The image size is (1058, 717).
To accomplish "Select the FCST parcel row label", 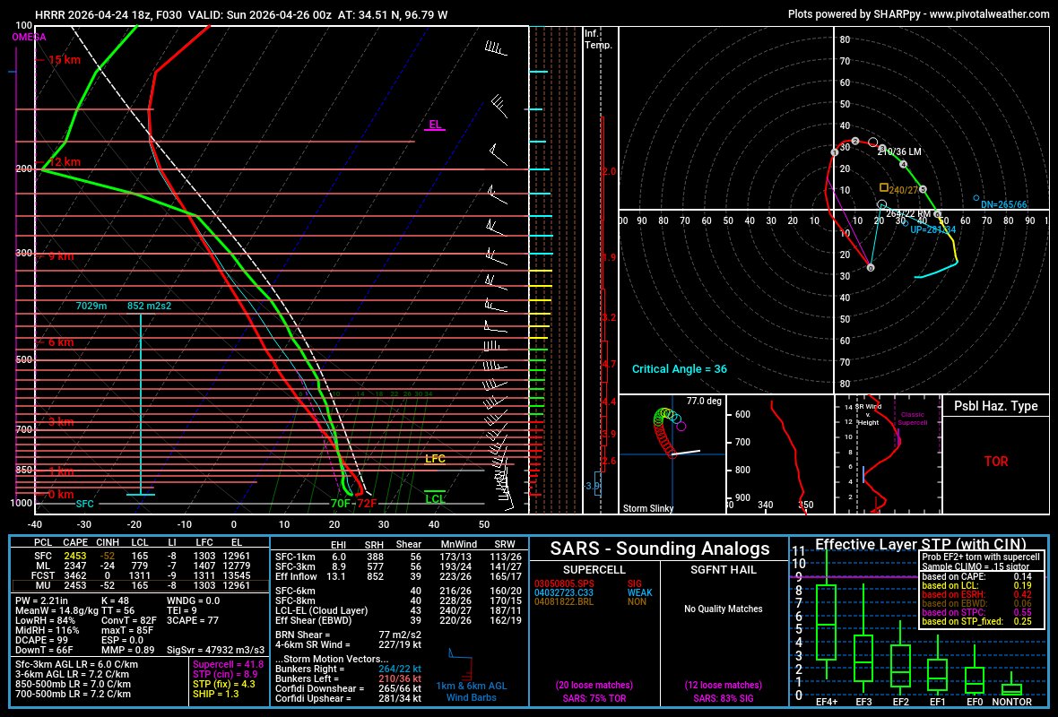I will click(x=43, y=575).
